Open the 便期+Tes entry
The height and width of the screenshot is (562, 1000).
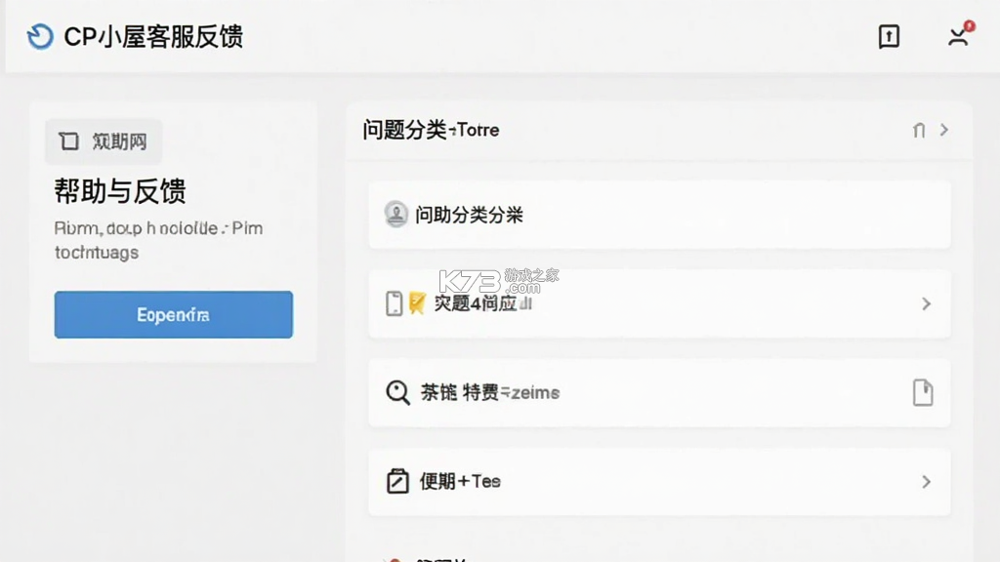click(x=659, y=482)
